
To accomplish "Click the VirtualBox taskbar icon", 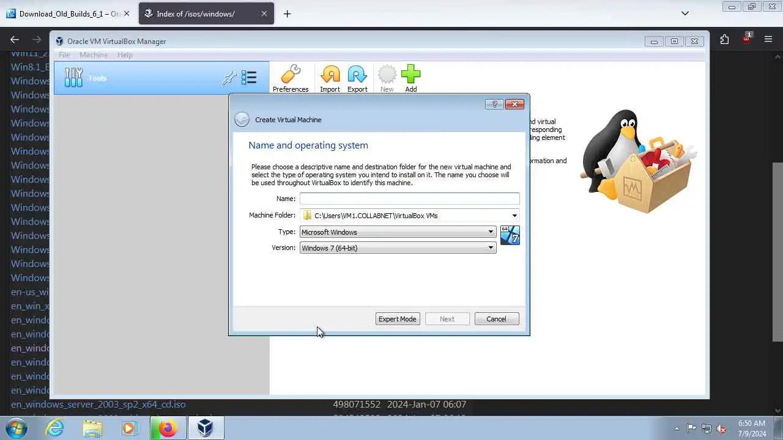I will click(x=205, y=428).
